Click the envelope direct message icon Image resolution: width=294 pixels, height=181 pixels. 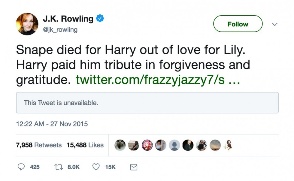tap(133, 167)
